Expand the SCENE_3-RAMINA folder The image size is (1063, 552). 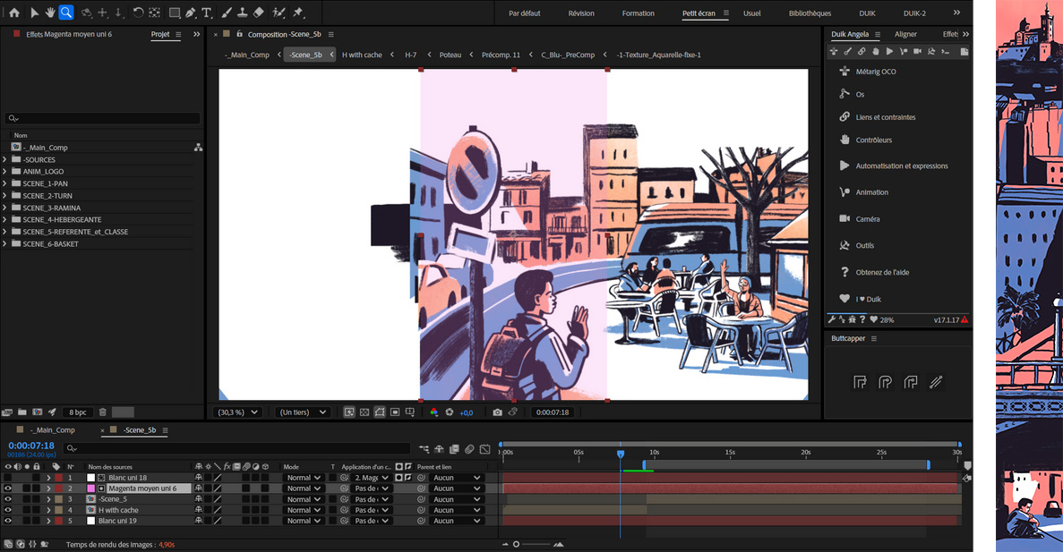(x=5, y=208)
